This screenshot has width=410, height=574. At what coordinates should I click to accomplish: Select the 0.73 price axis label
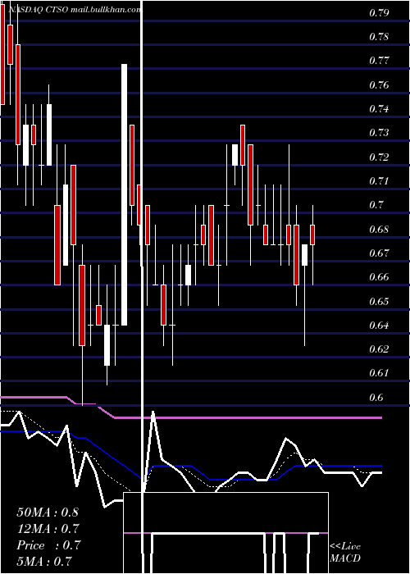click(379, 133)
